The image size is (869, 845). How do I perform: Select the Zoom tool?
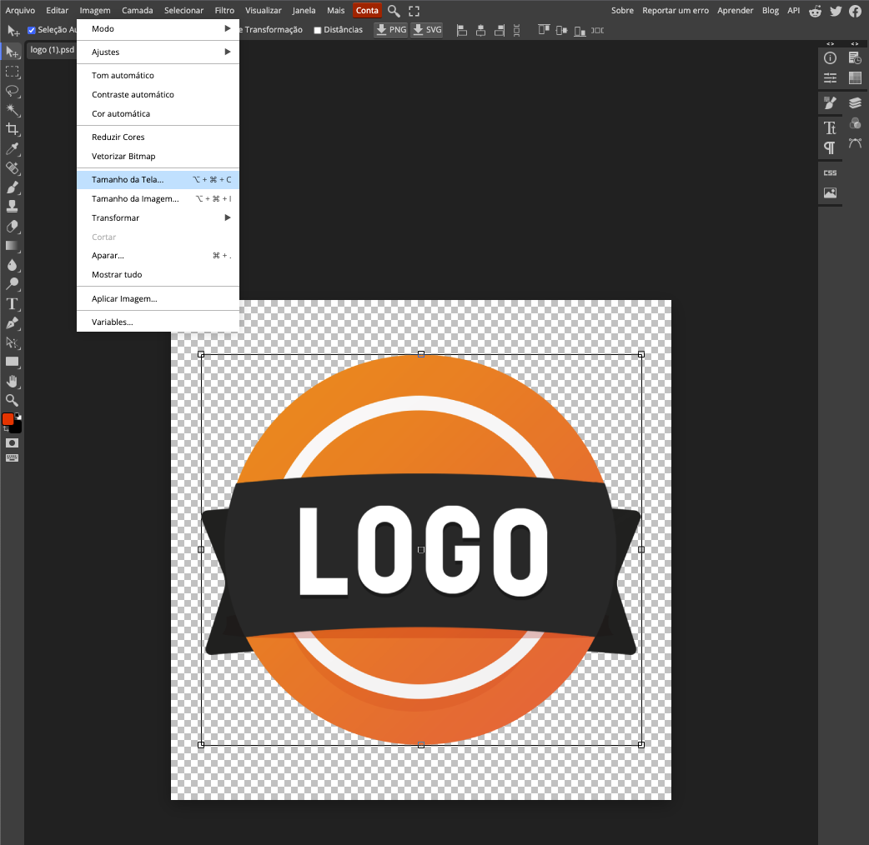[x=12, y=400]
